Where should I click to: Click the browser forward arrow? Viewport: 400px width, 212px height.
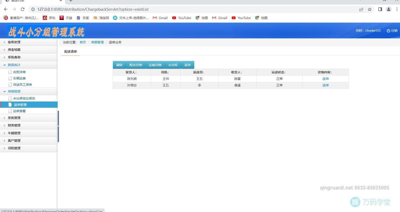(14, 9)
